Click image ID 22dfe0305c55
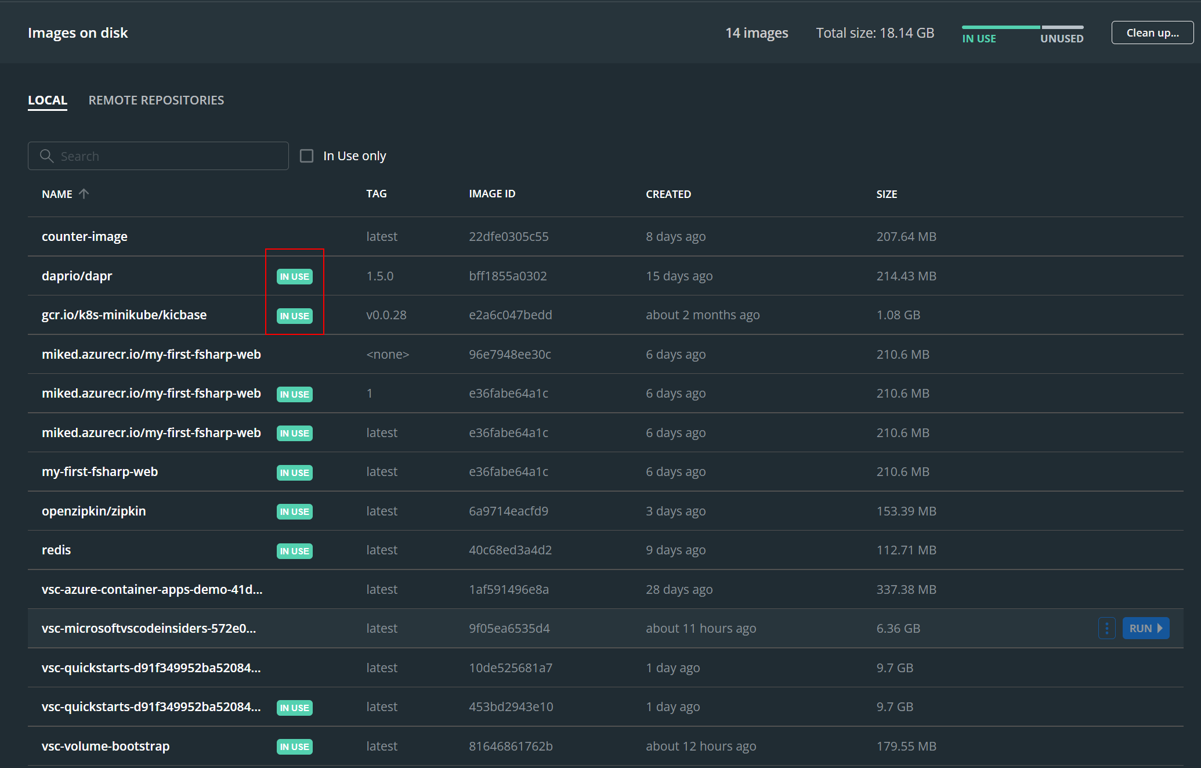Viewport: 1201px width, 768px height. click(x=508, y=236)
